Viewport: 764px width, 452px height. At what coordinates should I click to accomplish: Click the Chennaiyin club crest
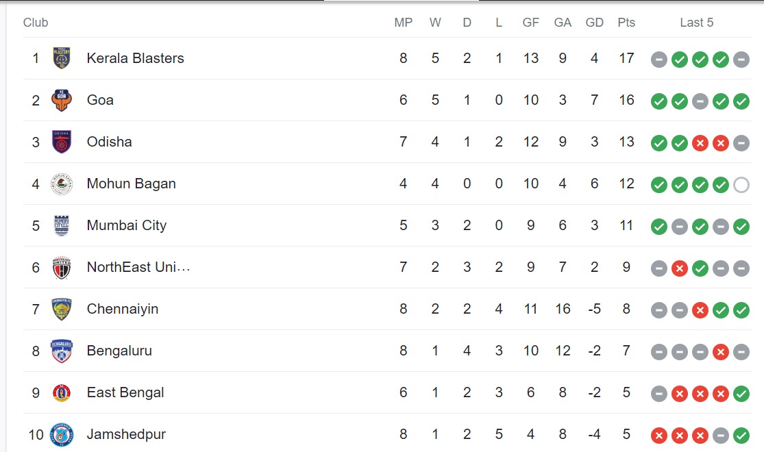62,309
